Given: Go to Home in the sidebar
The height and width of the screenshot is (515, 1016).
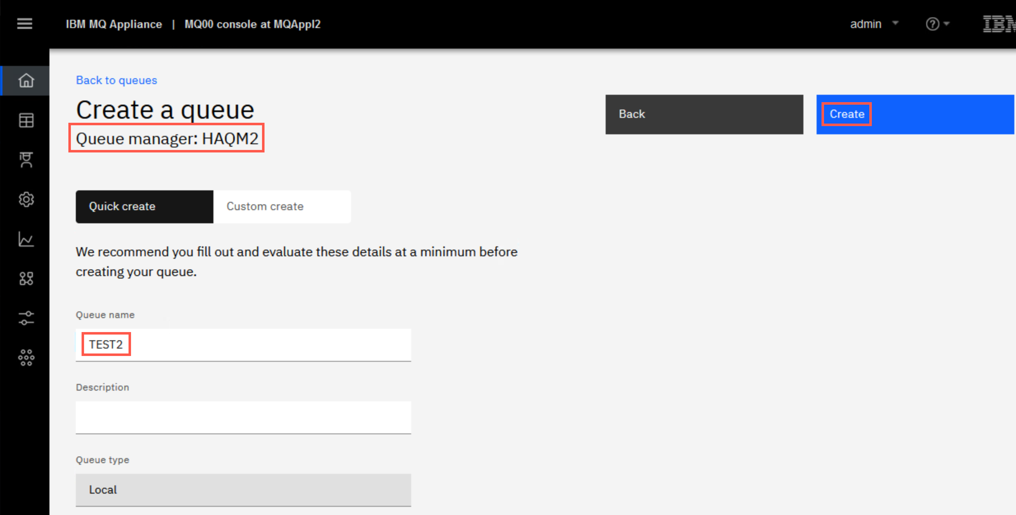Looking at the screenshot, I should pyautogui.click(x=26, y=80).
